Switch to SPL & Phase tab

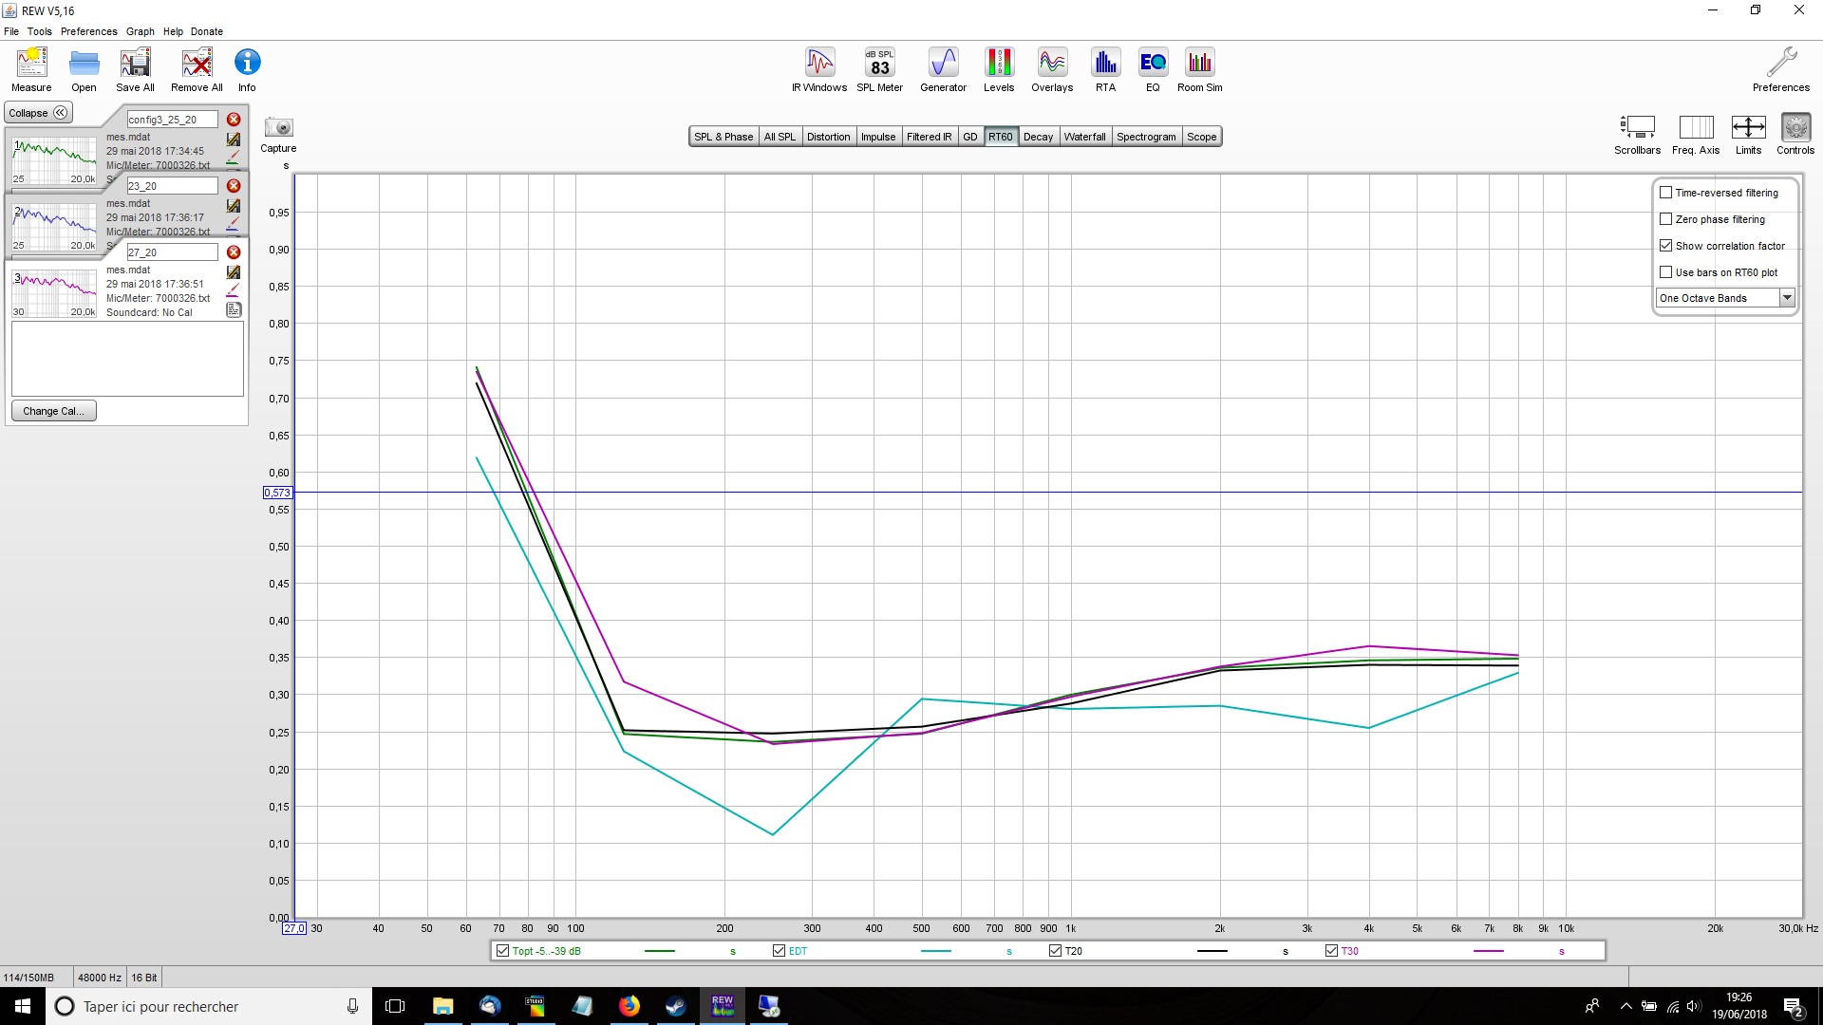tap(724, 137)
